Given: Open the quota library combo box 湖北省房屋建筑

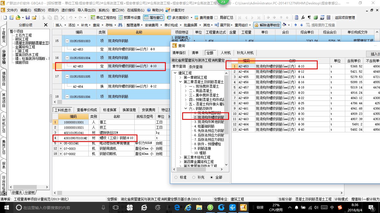Looking at the screenshot, I should tap(200, 60).
